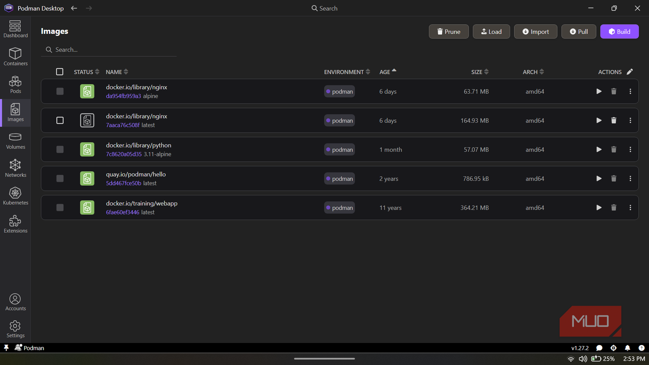
Task: Sort images by STATUS column
Action: (87, 72)
